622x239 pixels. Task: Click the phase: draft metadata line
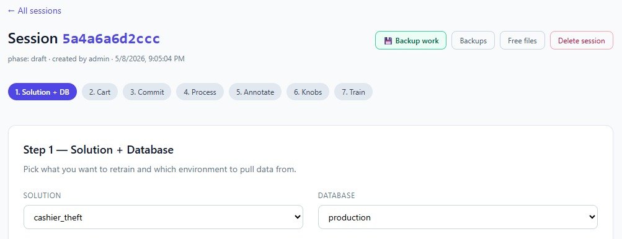point(96,59)
